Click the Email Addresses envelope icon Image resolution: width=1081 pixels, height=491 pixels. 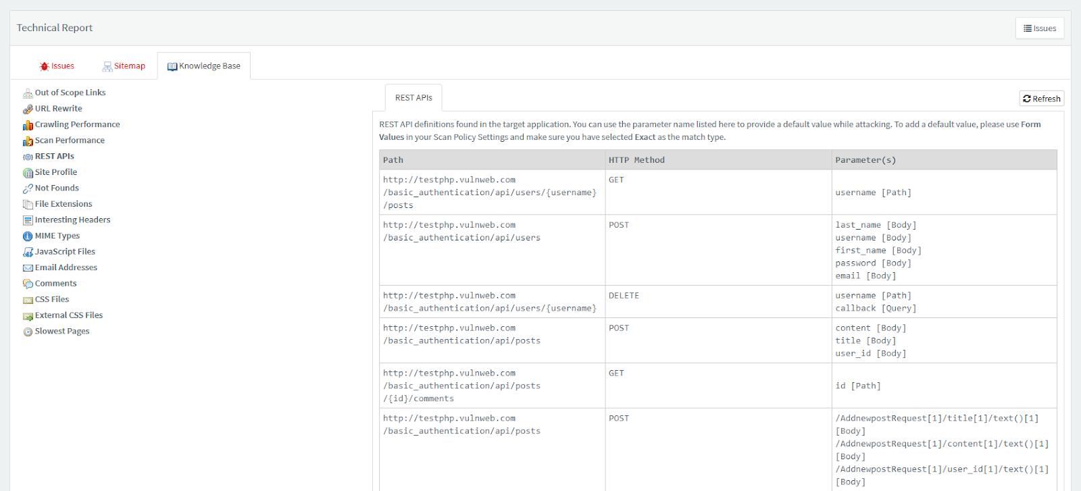(x=28, y=268)
